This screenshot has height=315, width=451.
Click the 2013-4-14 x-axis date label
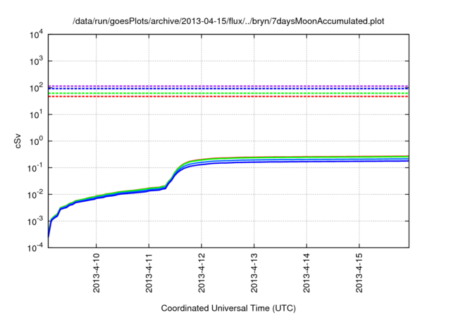tap(307, 273)
